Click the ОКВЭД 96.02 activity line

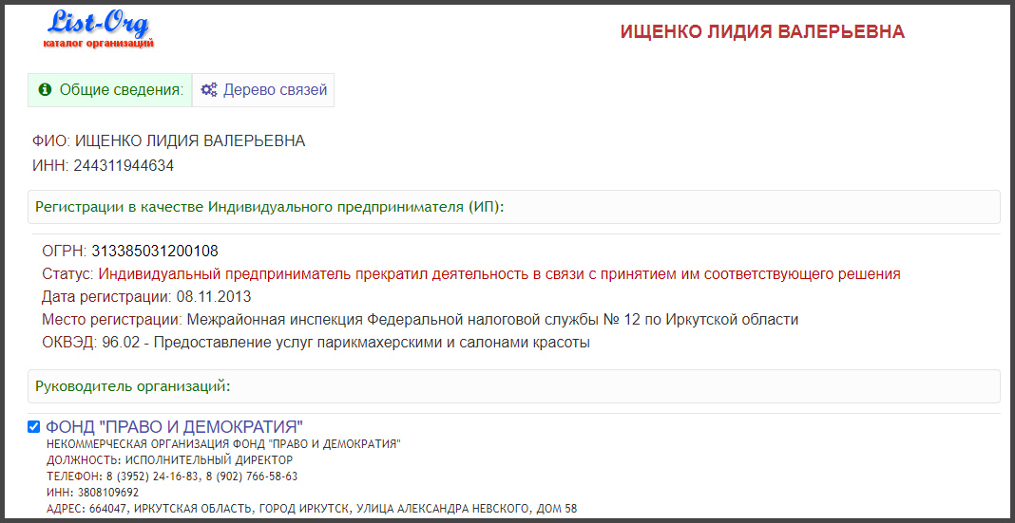[316, 343]
